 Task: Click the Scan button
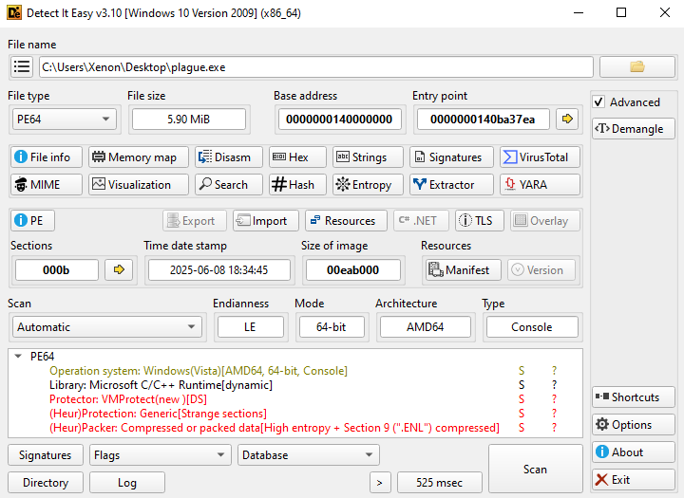click(x=535, y=469)
